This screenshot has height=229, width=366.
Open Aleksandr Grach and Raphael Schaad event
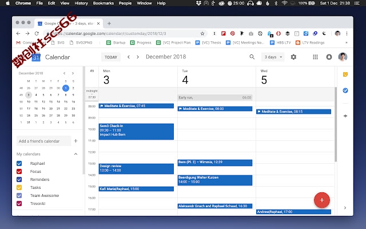[215, 206]
